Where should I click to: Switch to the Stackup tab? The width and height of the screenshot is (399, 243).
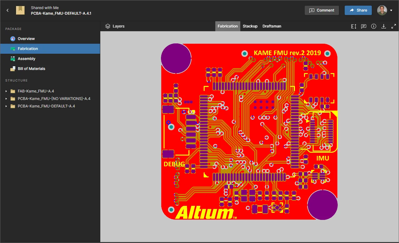point(250,26)
